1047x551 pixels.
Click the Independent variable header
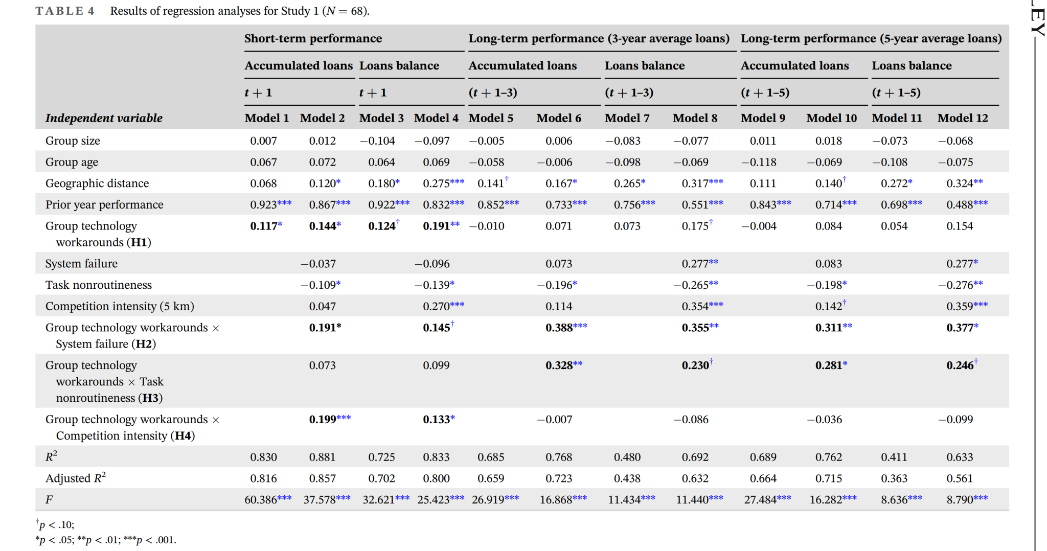tap(104, 118)
